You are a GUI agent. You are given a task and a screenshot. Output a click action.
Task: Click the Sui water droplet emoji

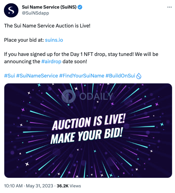pos(139,76)
